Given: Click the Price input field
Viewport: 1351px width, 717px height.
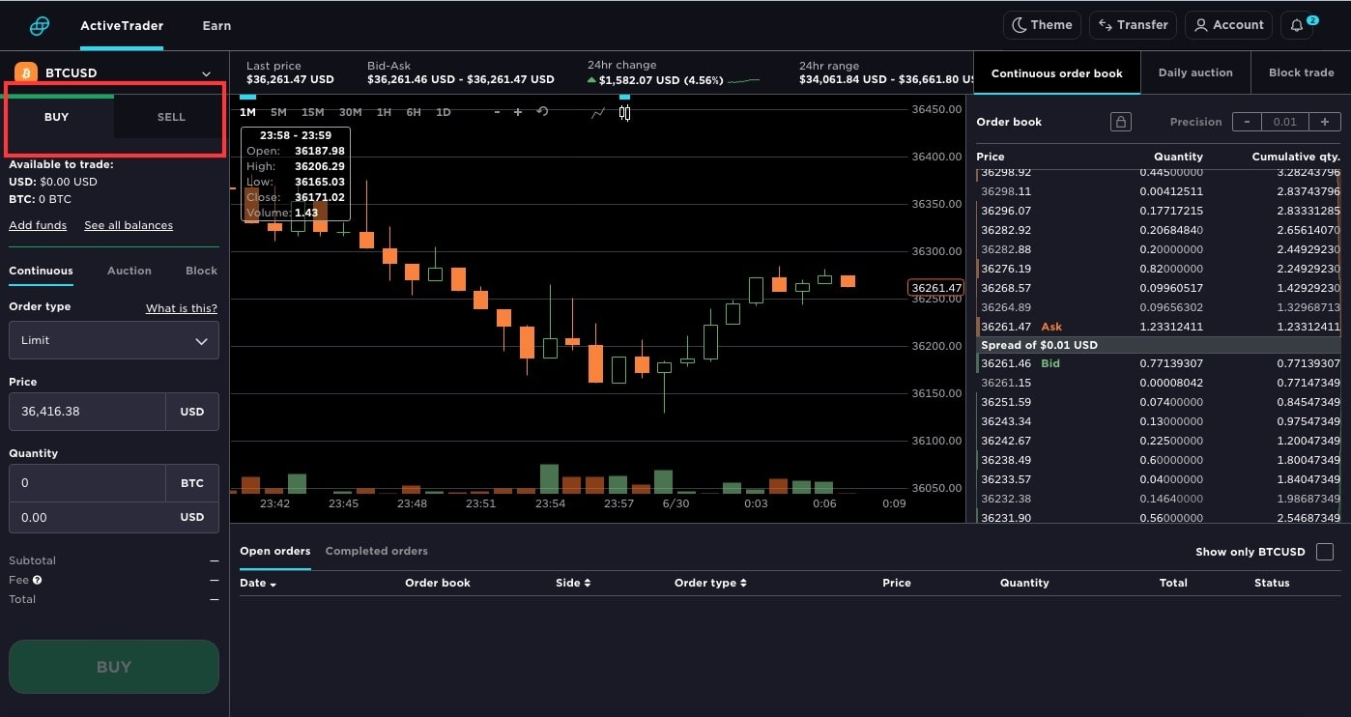Looking at the screenshot, I should (87, 412).
